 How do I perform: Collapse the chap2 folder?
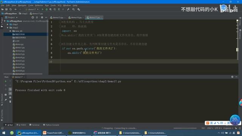tap(8, 28)
